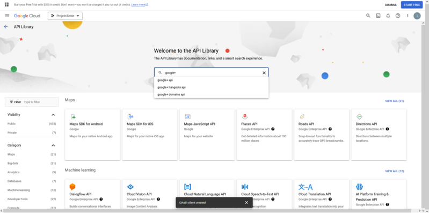Image resolution: width=429 pixels, height=213 pixels.
Task: Click the Cloud Translation API icon
Action: click(x=306, y=187)
